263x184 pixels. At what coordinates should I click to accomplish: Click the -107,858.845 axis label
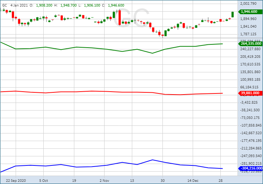[250, 125]
